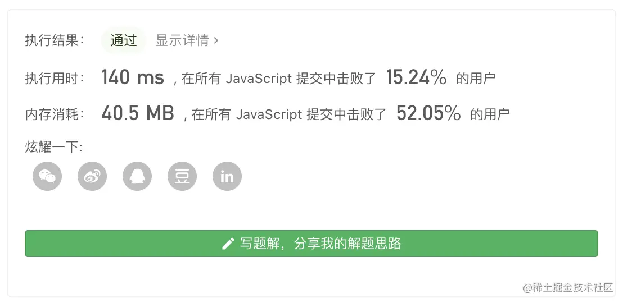Click the green 通过 status badge

(x=124, y=40)
